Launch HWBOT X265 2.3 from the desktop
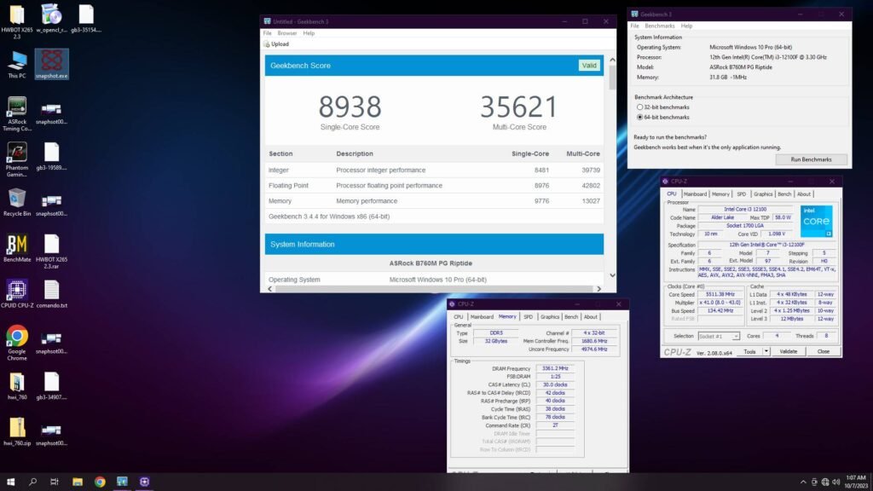This screenshot has height=491, width=873. tap(17, 14)
